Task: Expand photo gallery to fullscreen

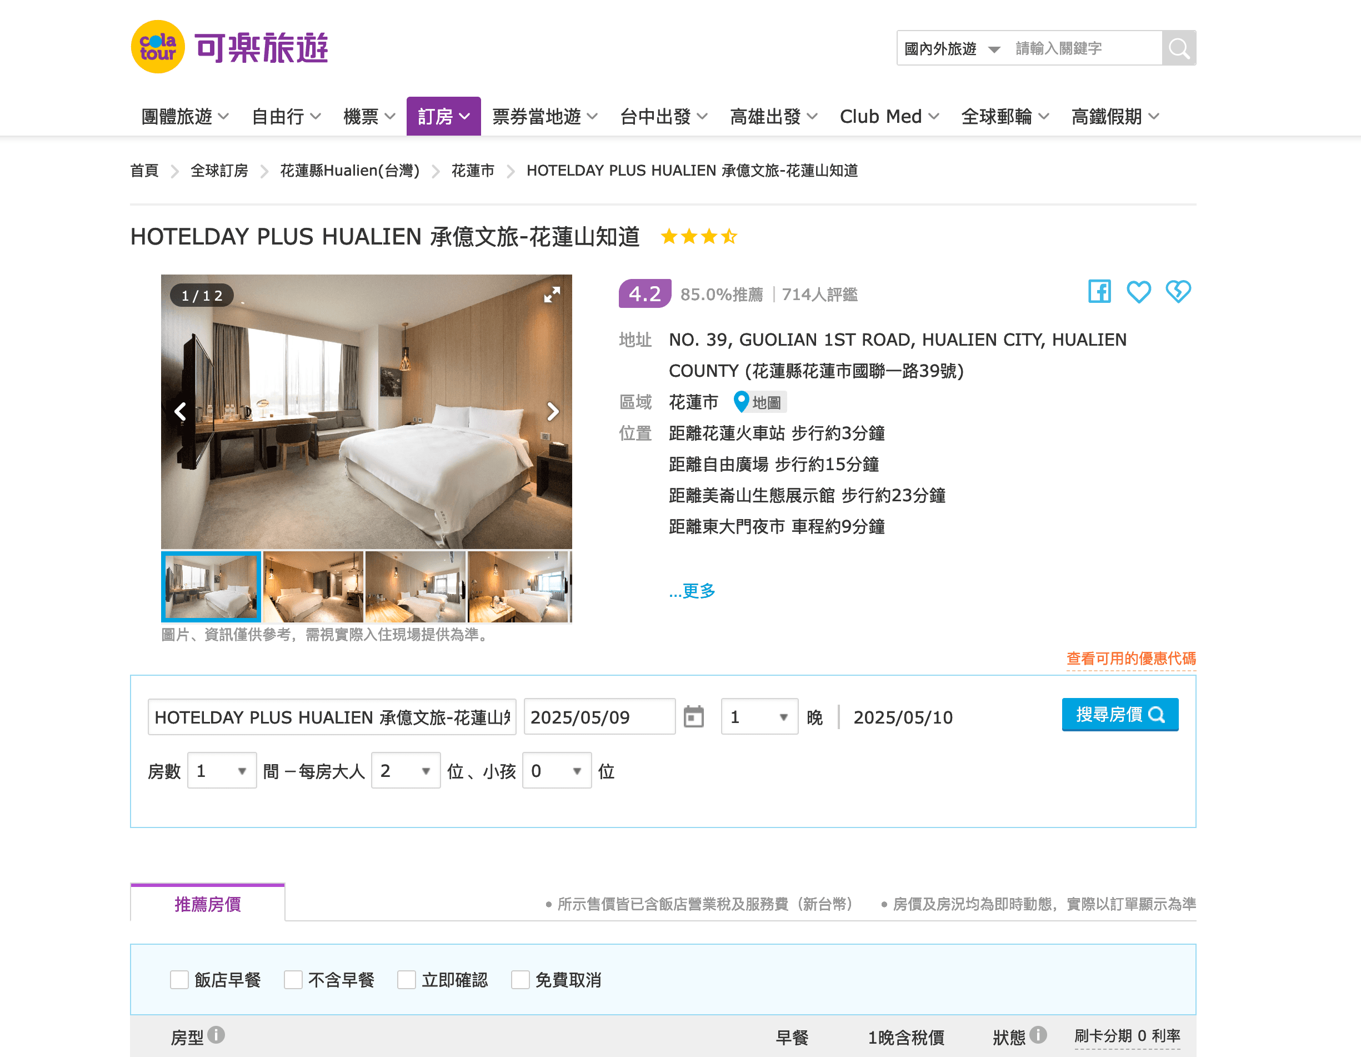Action: (552, 295)
